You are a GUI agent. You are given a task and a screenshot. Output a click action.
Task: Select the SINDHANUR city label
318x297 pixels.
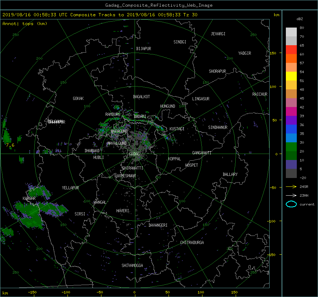[218, 127]
